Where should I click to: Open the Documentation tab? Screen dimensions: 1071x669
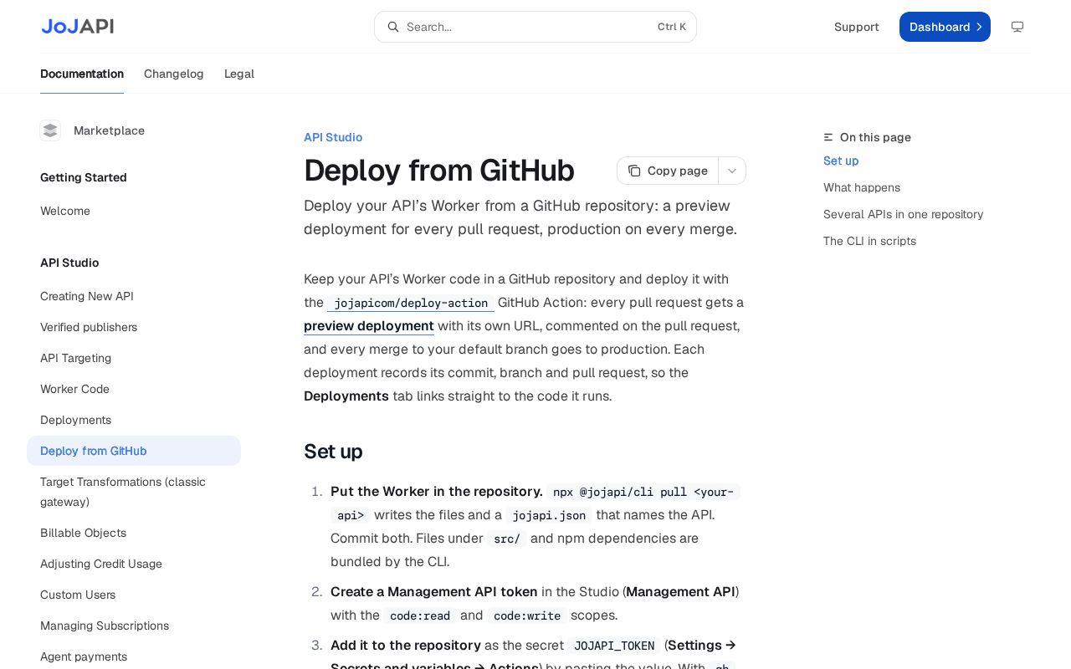point(82,74)
